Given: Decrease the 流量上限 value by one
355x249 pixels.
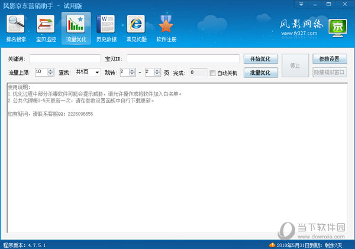Looking at the screenshot, I should [x=51, y=74].
